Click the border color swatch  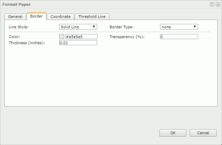(62, 36)
